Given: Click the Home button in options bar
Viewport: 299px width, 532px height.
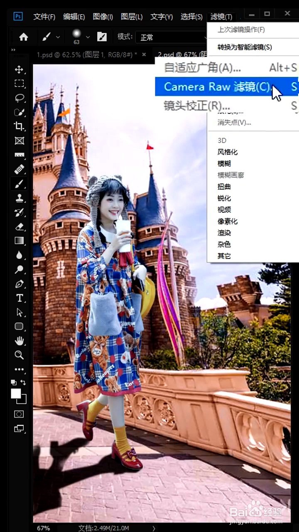Looking at the screenshot, I should click(24, 37).
